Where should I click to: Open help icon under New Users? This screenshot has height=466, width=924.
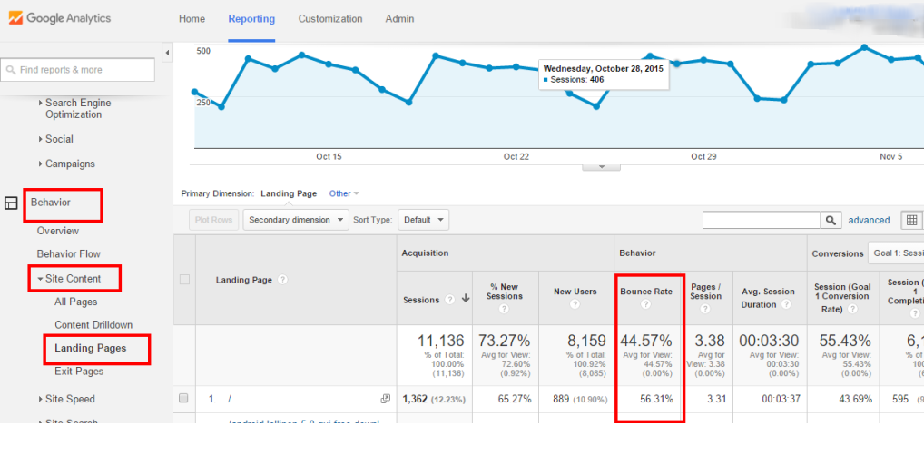pyautogui.click(x=575, y=304)
